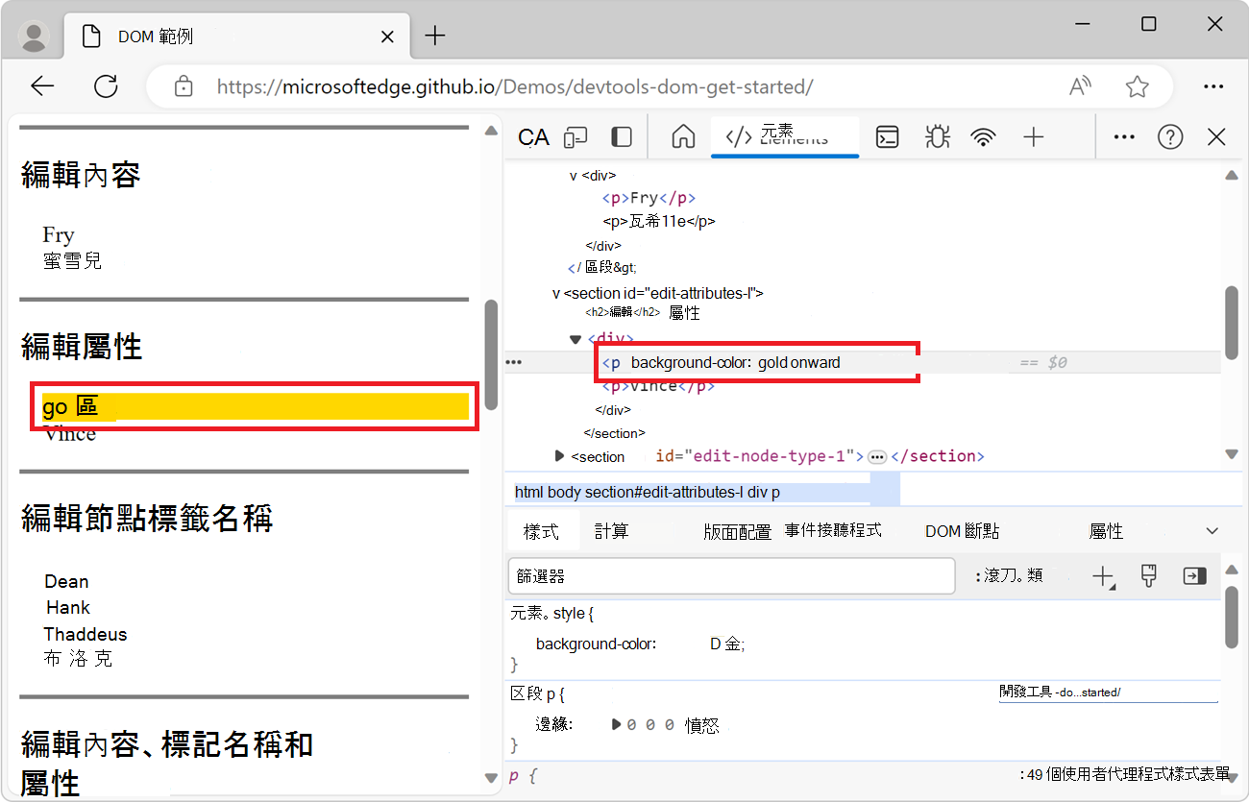Open the three-dot actions for selected node
Screen dimensions: 1249x802
[x=513, y=362]
